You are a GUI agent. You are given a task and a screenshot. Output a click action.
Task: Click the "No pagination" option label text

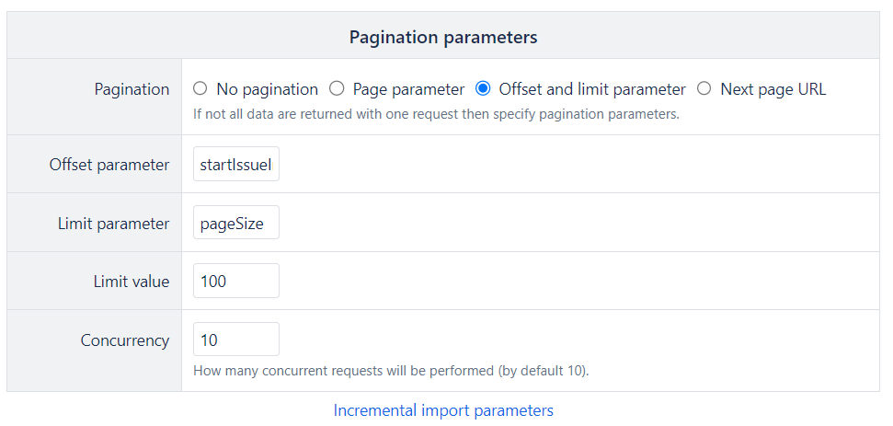(267, 89)
